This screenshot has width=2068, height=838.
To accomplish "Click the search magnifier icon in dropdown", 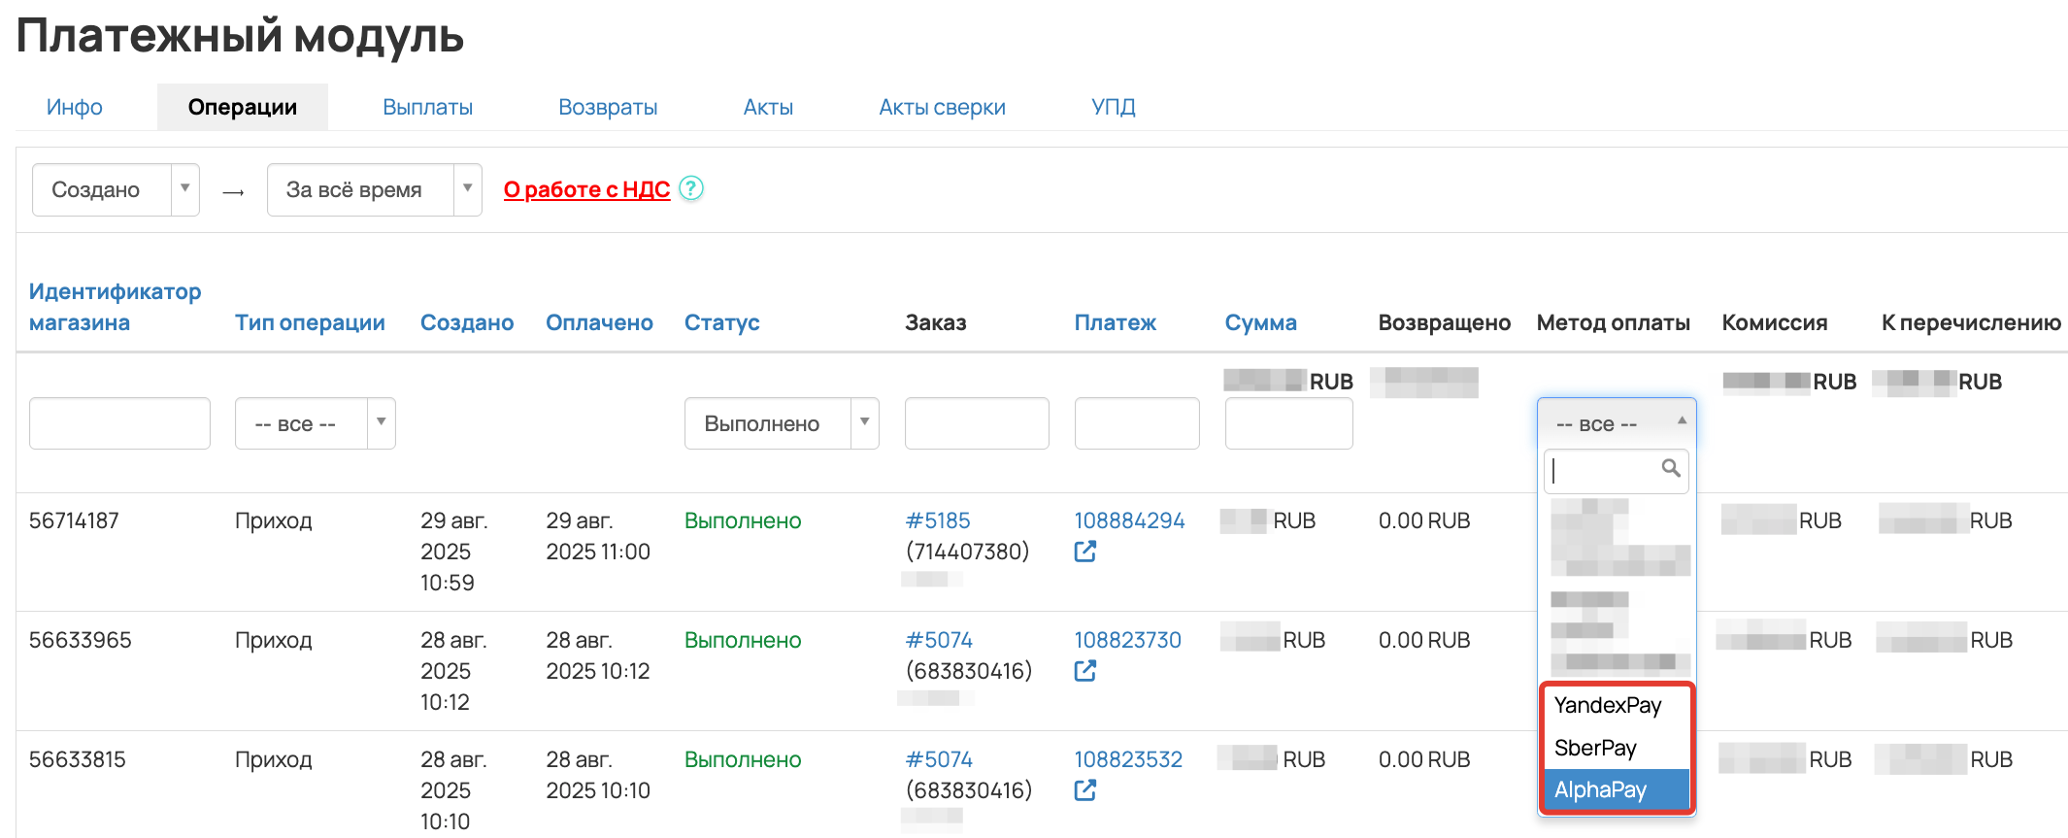I will pyautogui.click(x=1670, y=469).
